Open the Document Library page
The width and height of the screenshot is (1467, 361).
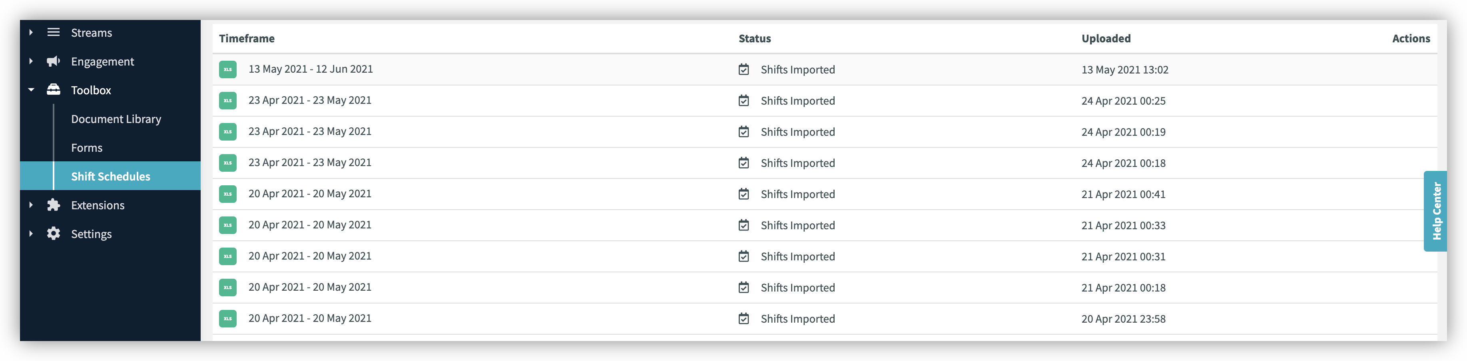(116, 119)
